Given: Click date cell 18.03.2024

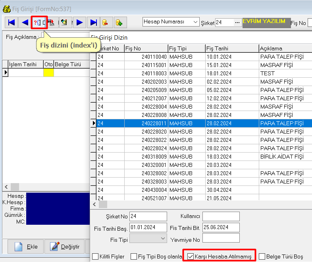Looking at the screenshot, I should point(232,157).
